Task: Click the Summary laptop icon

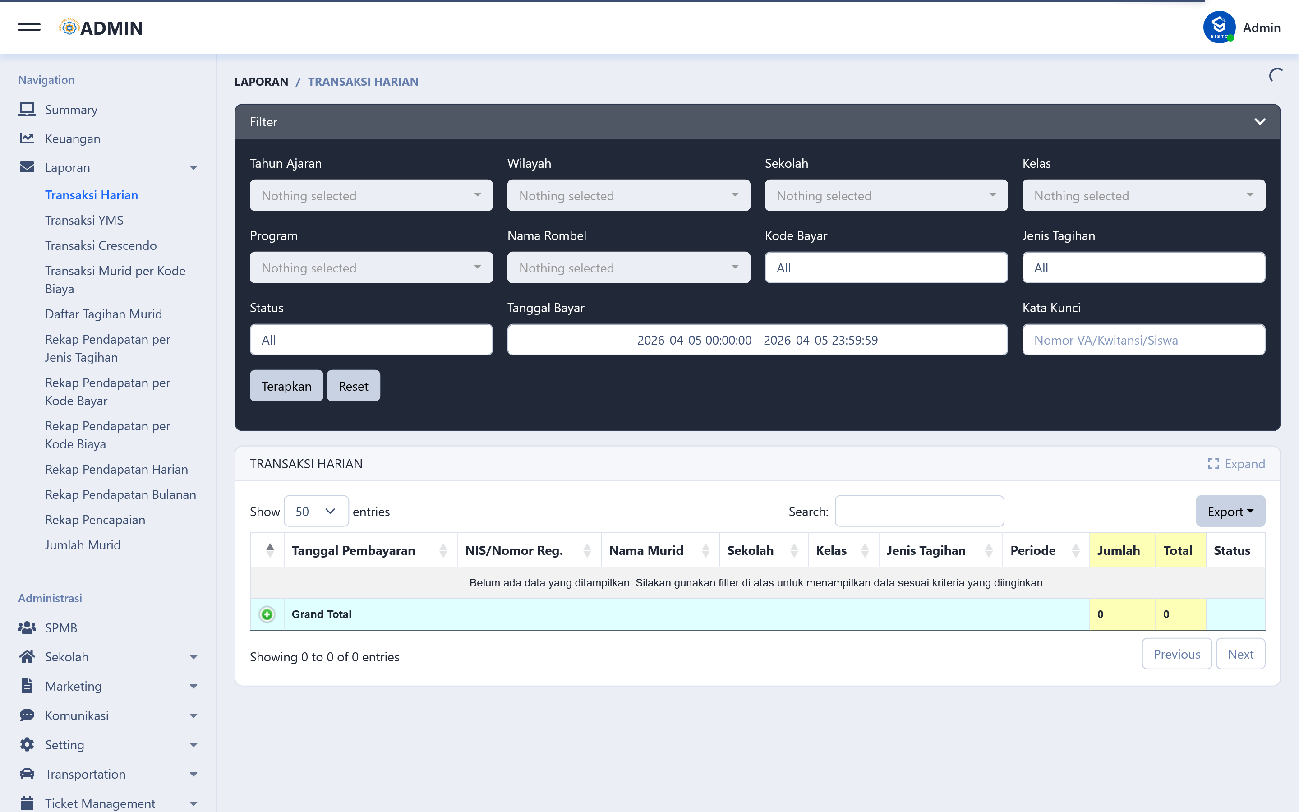Action: pos(27,110)
